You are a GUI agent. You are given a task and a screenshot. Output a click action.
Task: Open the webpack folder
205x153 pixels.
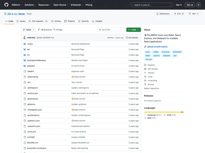(x=31, y=66)
